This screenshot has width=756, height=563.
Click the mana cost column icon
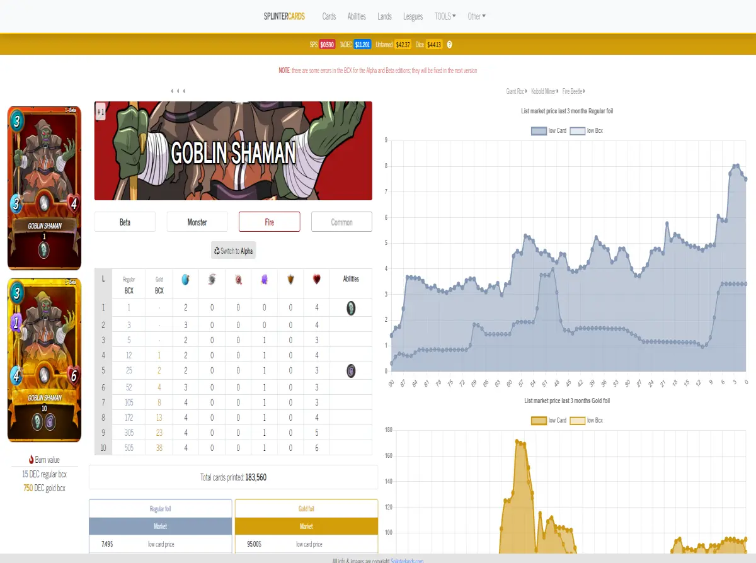185,280
